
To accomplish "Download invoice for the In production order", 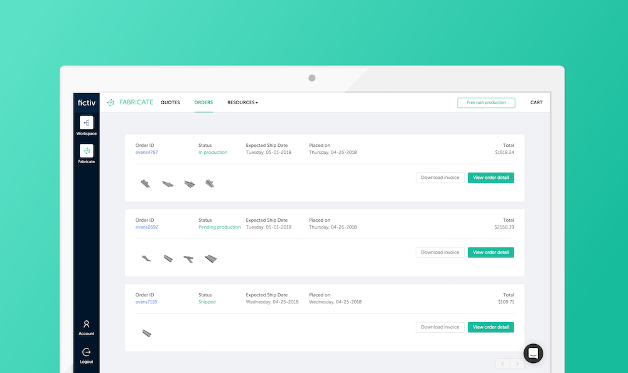I will point(440,177).
